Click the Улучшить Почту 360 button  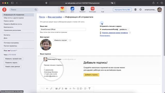coord(122,10)
